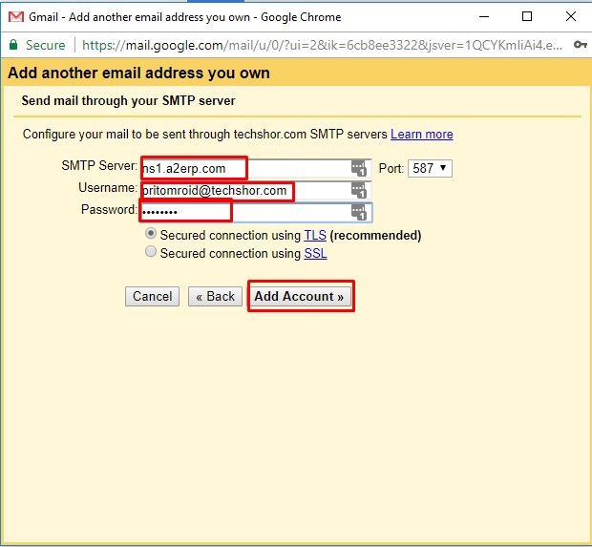
Task: Open the password manager icon in the SMTP Server field
Action: (359, 168)
